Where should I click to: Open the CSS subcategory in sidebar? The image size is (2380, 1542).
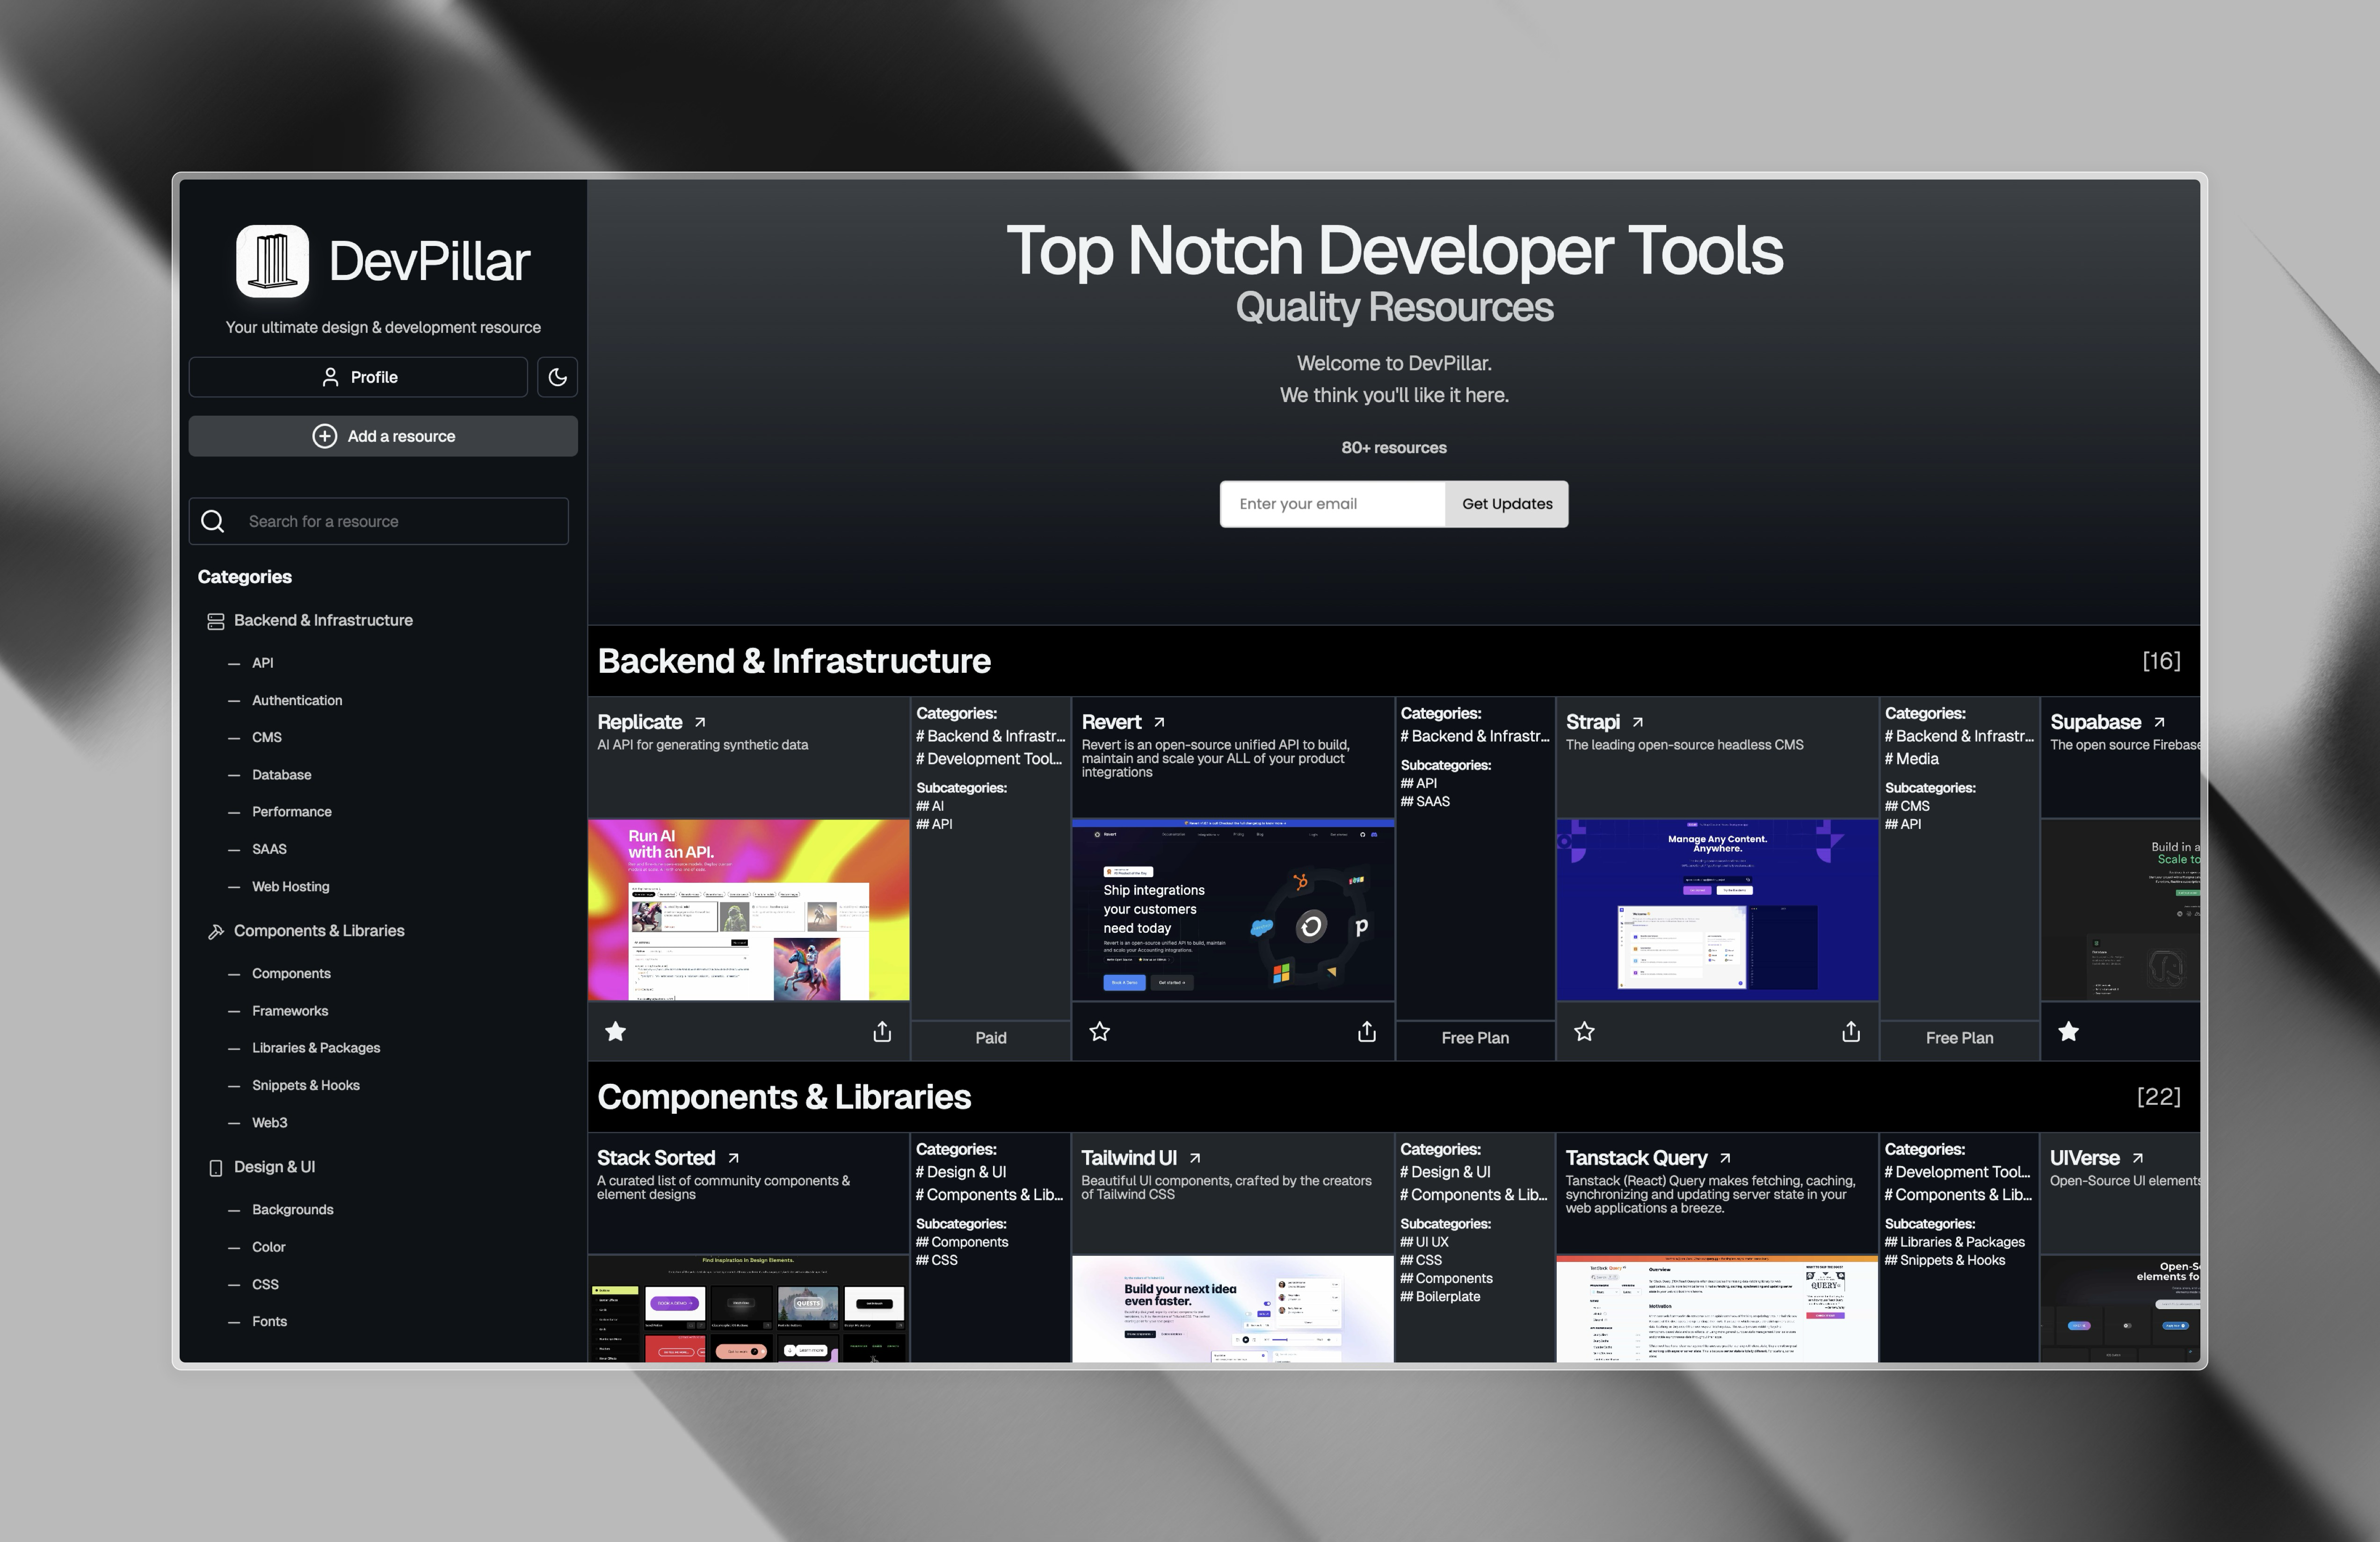tap(265, 1284)
